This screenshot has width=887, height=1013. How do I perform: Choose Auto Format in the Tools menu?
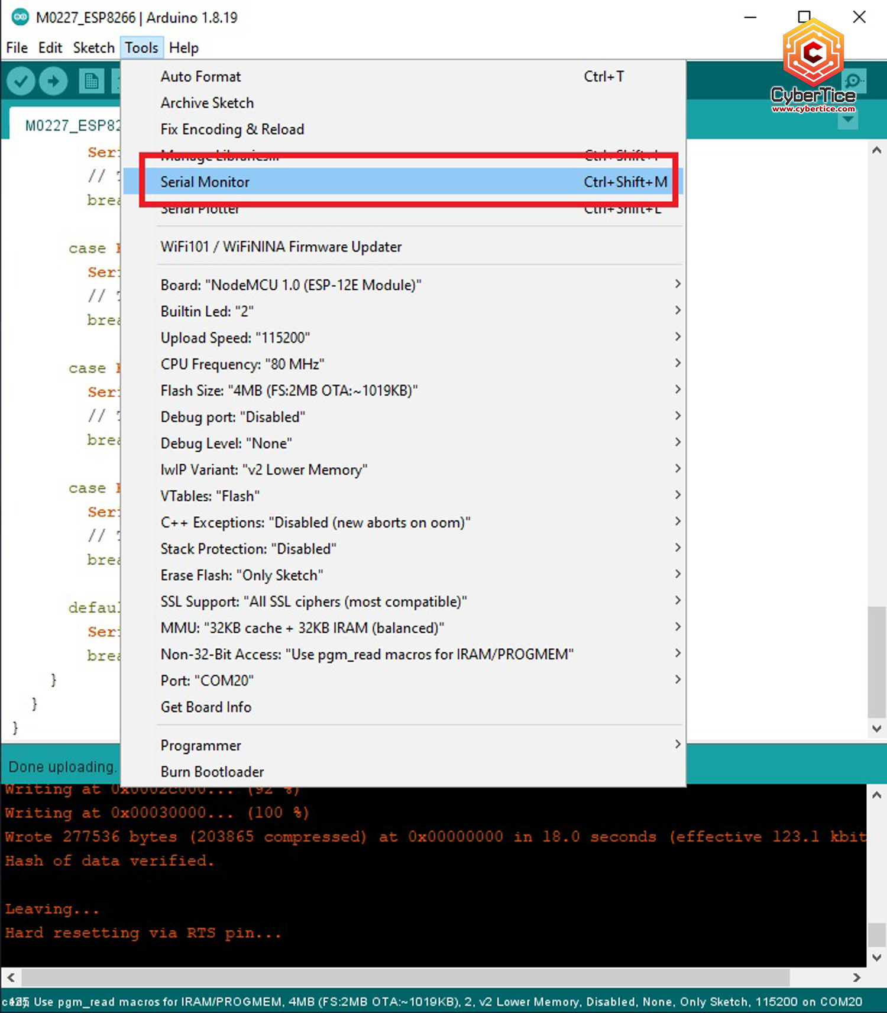click(201, 77)
